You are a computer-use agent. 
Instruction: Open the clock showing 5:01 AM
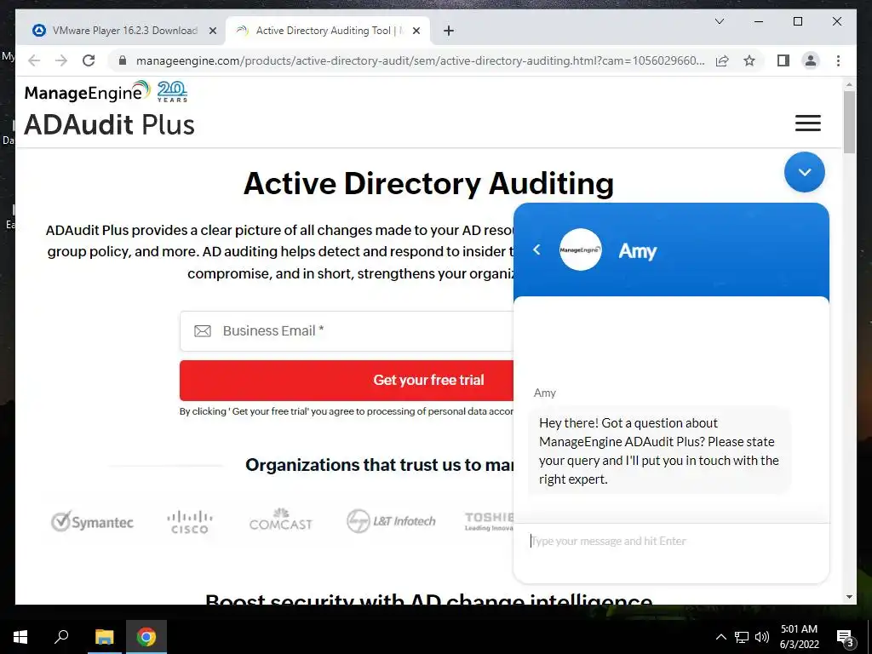click(799, 637)
